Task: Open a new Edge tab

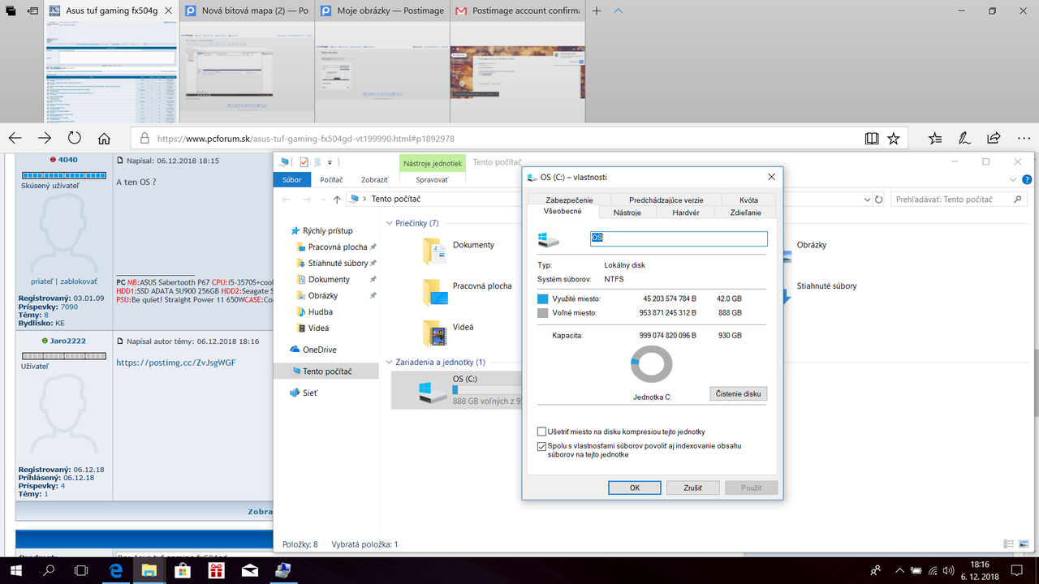Action: pyautogui.click(x=597, y=11)
